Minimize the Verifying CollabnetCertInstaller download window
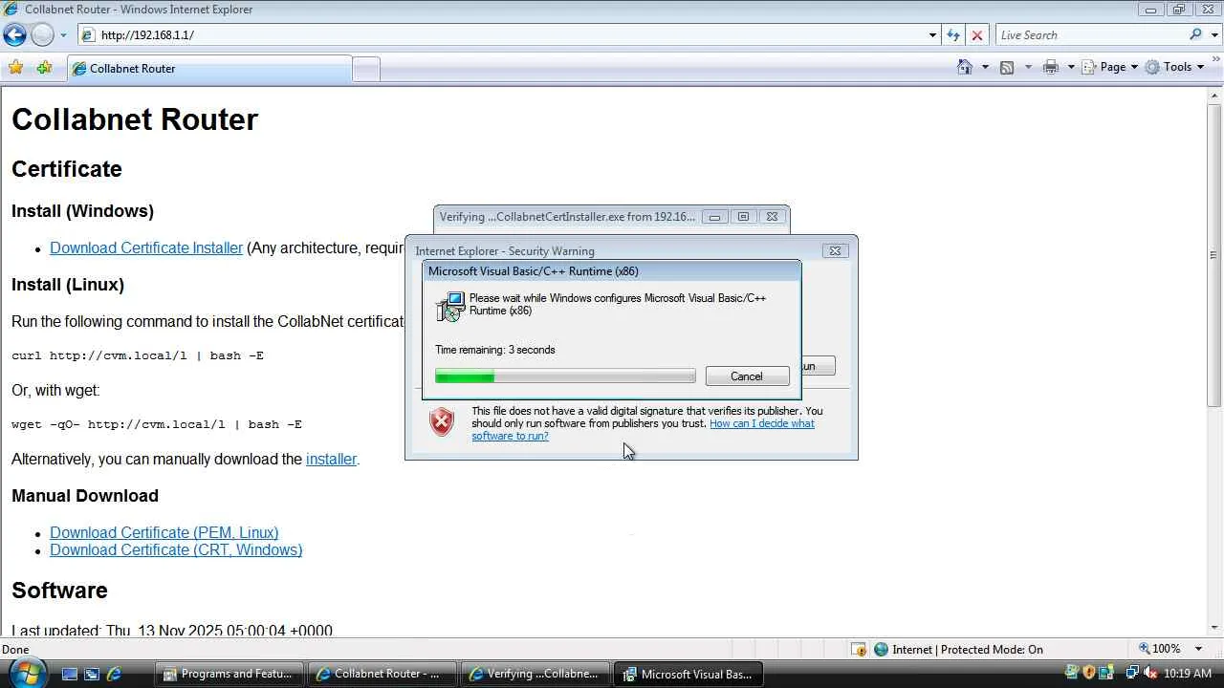 point(714,217)
